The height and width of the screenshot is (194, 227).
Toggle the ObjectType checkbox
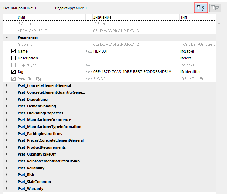[13, 65]
